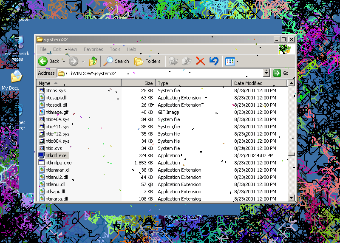The height and width of the screenshot is (243, 340).
Task: Select the ntdos.sys file icon
Action: [42, 90]
